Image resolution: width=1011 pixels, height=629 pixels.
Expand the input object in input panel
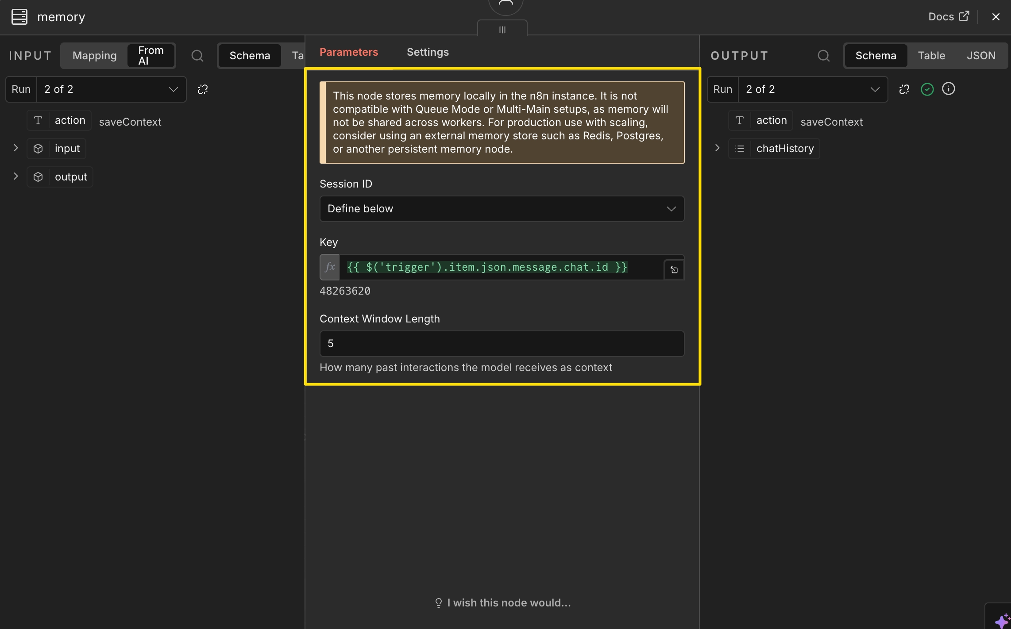(16, 148)
